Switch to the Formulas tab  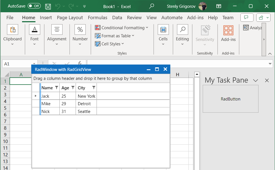click(97, 17)
